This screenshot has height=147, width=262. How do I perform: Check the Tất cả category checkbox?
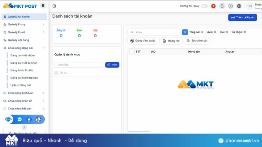[x=56, y=73]
